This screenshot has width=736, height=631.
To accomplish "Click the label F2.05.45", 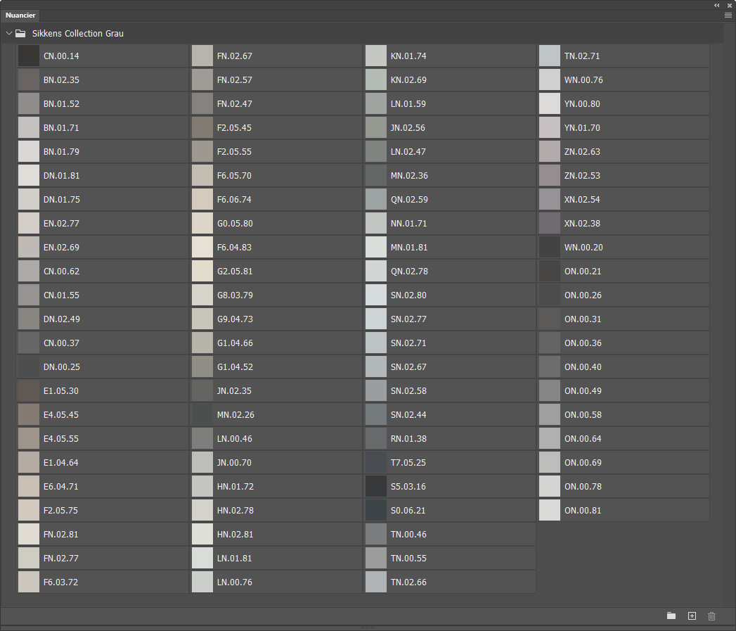I will 234,128.
